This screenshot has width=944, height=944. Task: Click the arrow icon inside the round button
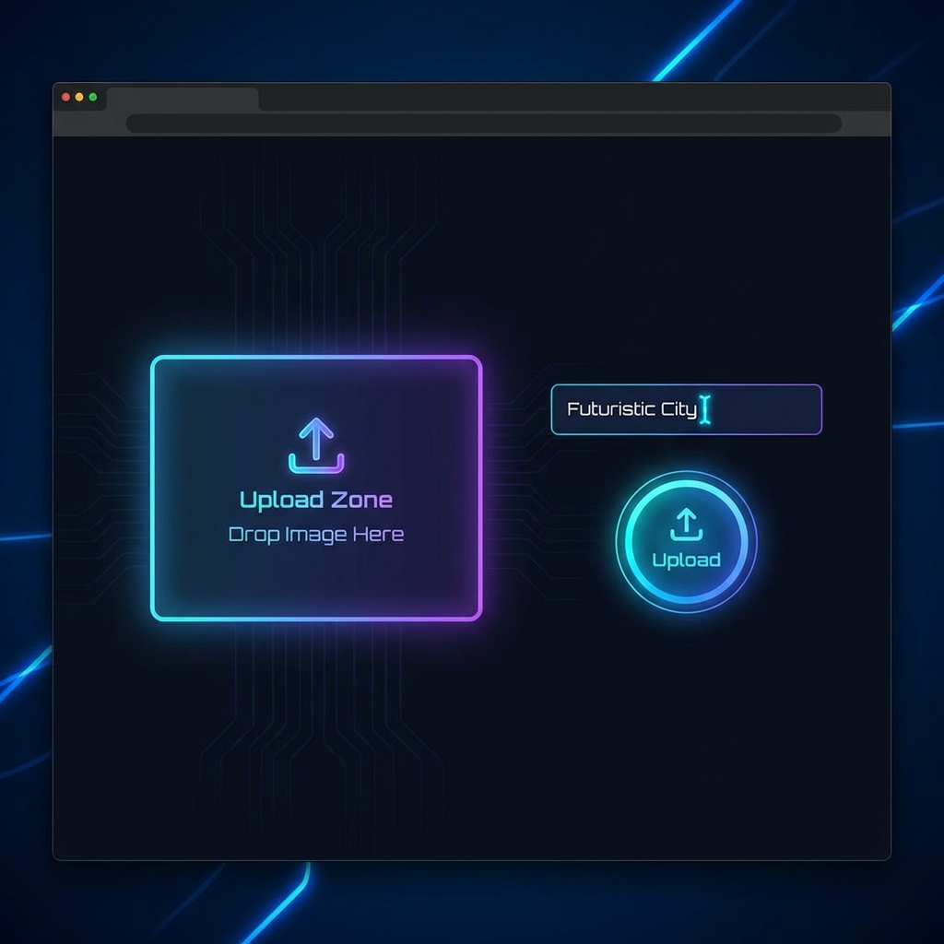coord(686,525)
